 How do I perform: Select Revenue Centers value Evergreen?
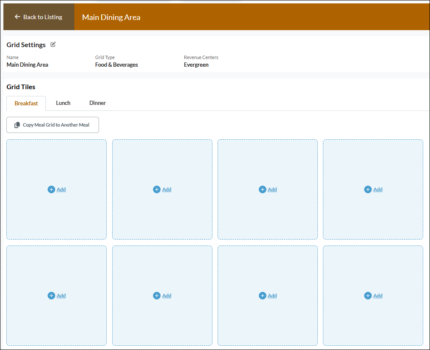pos(196,65)
